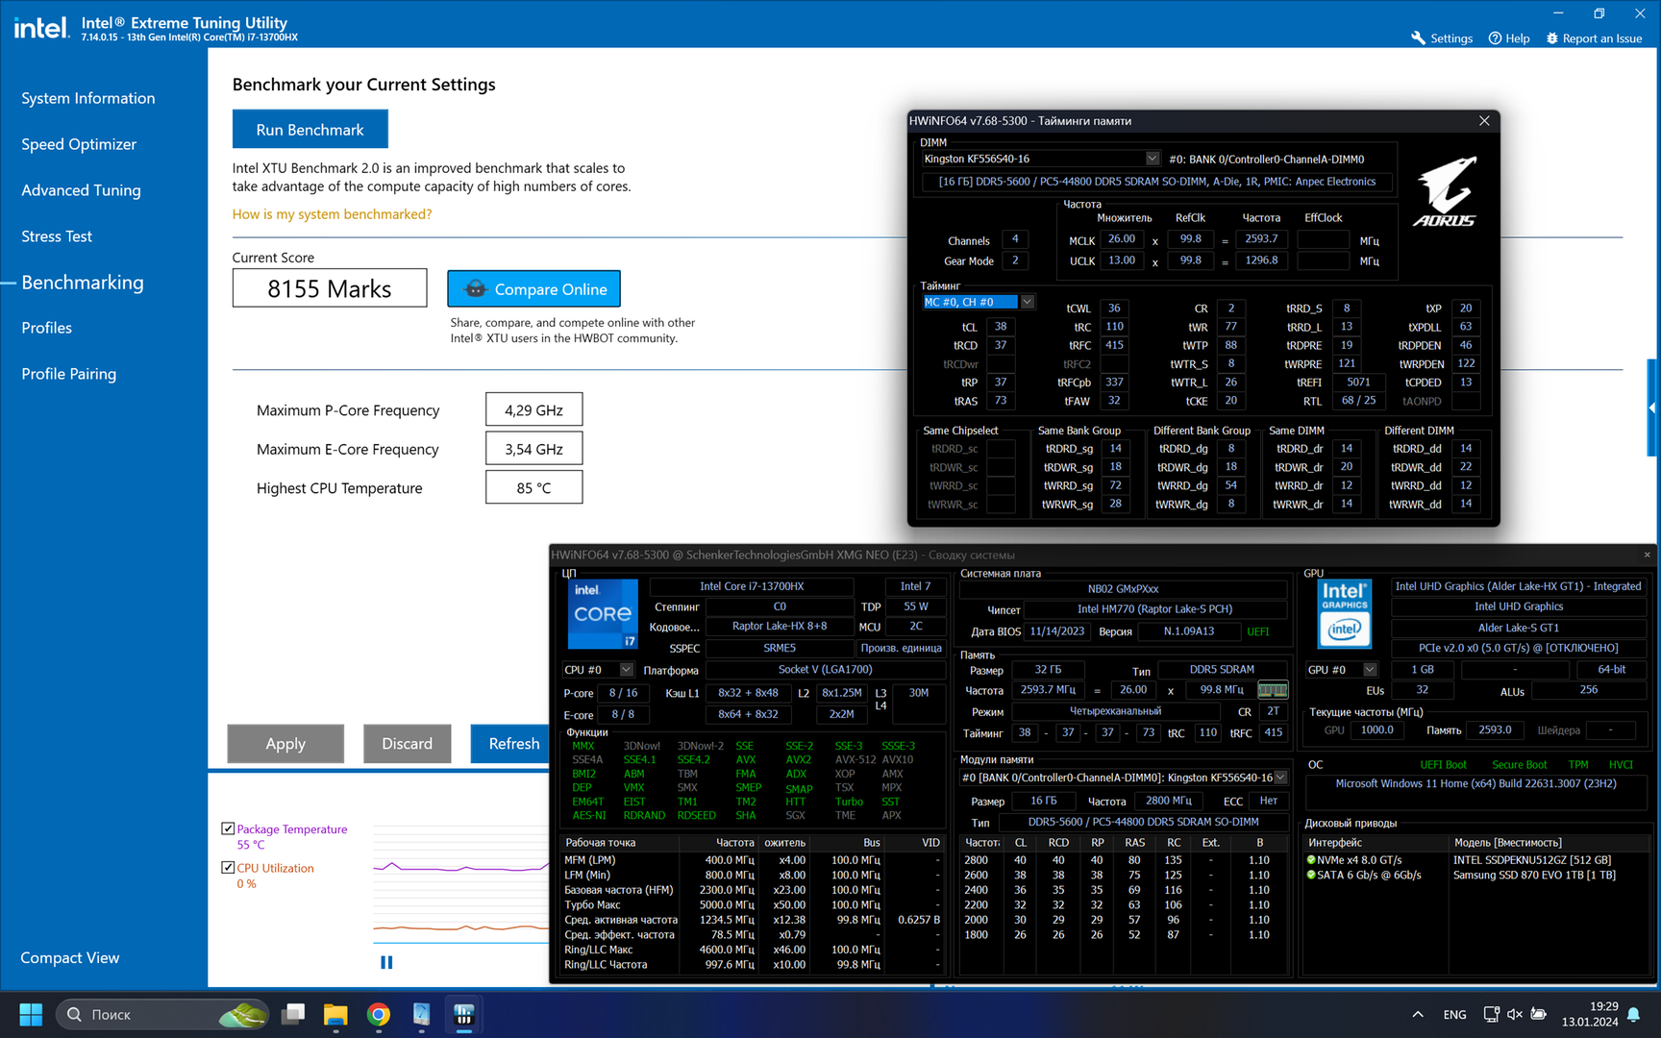Viewport: 1661px width, 1038px height.
Task: Click the taskbar search box Поиск
Action: [x=162, y=1014]
